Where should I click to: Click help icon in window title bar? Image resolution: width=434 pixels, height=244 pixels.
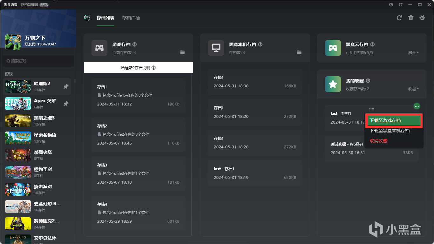[x=391, y=4]
